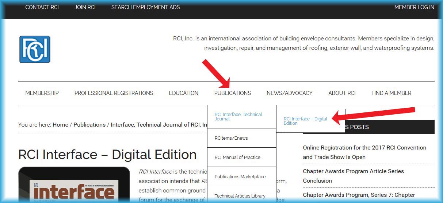Click Find a Member menu item
The width and height of the screenshot is (443, 203).
coord(391,93)
